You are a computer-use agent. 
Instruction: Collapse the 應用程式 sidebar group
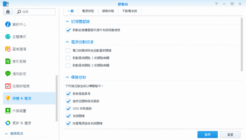click(6, 134)
